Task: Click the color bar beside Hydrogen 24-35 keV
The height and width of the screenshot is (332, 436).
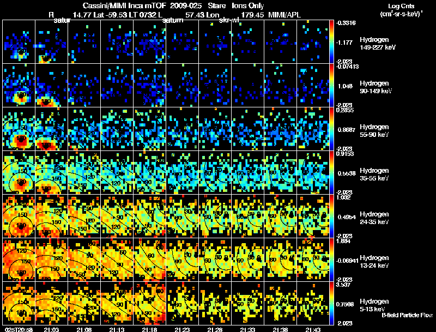Action: (331, 216)
